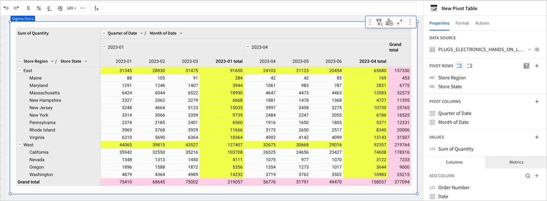Click the fx formula icon

[96, 8]
